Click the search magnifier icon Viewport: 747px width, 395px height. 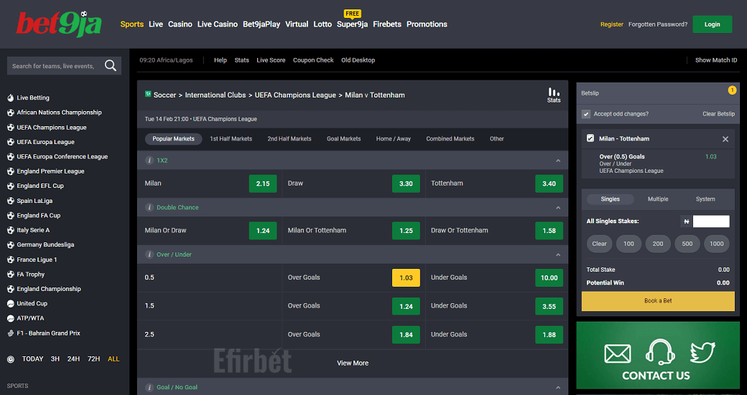tap(111, 66)
